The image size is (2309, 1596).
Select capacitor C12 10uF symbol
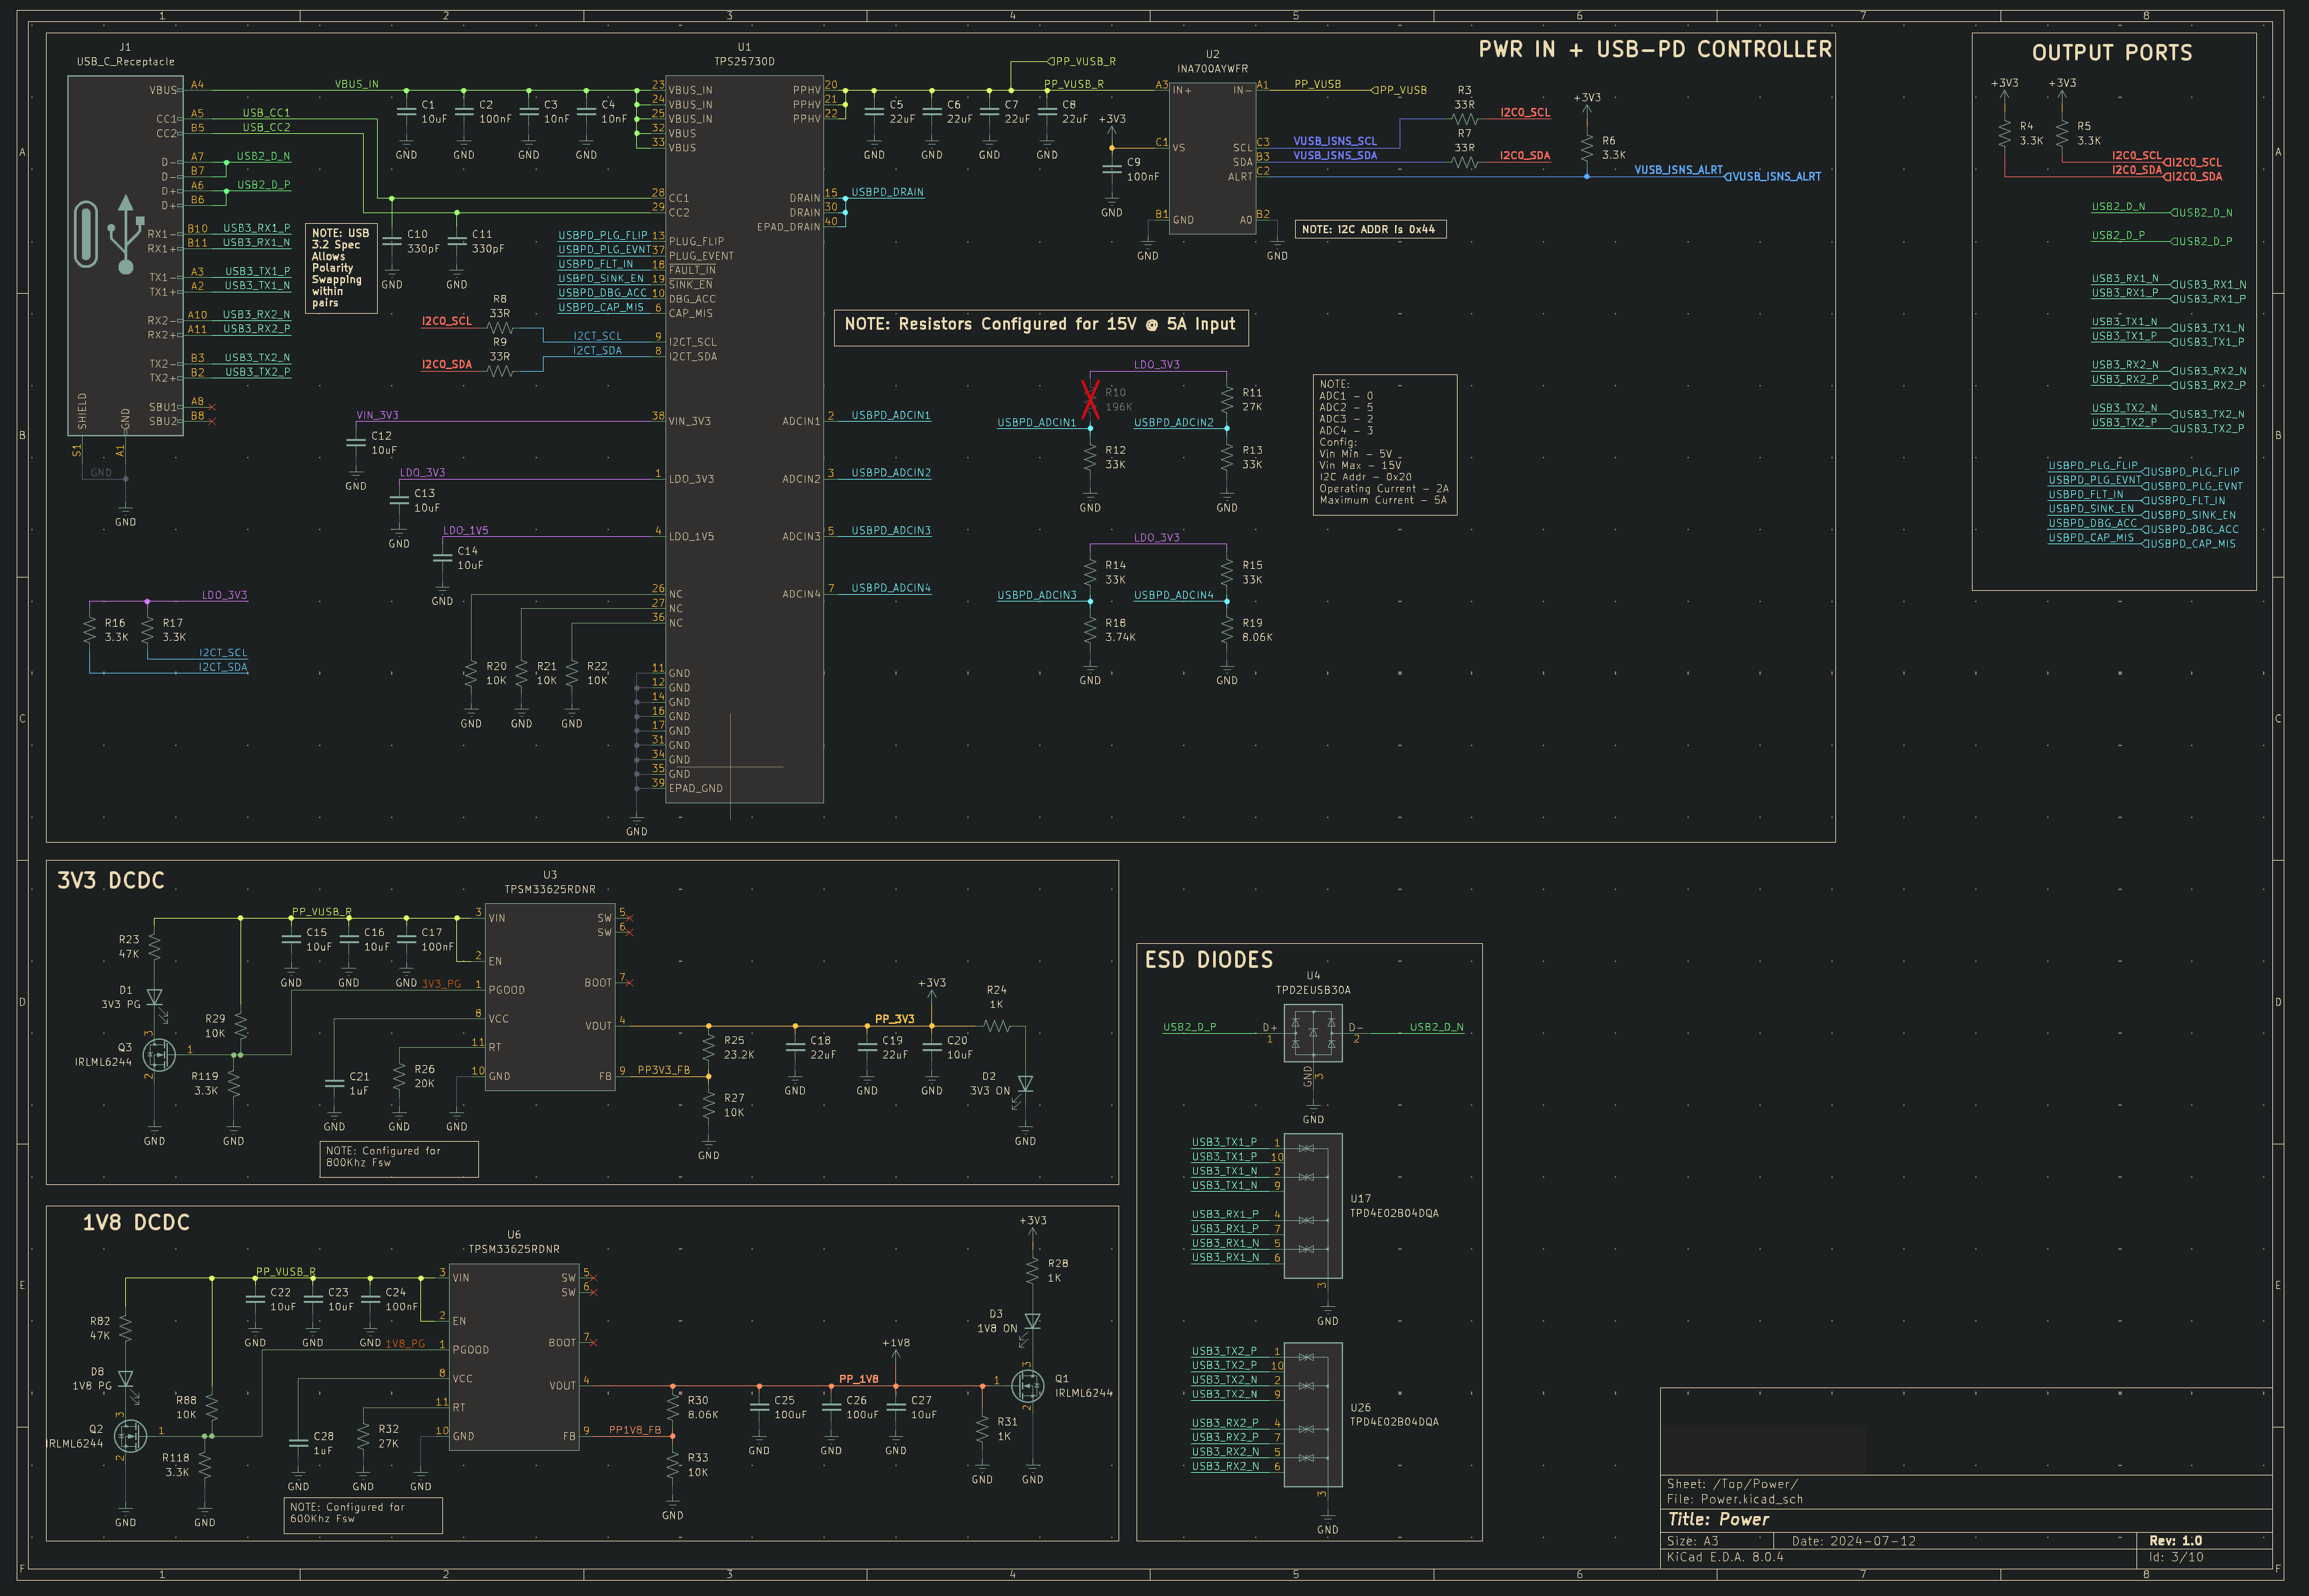[x=356, y=443]
